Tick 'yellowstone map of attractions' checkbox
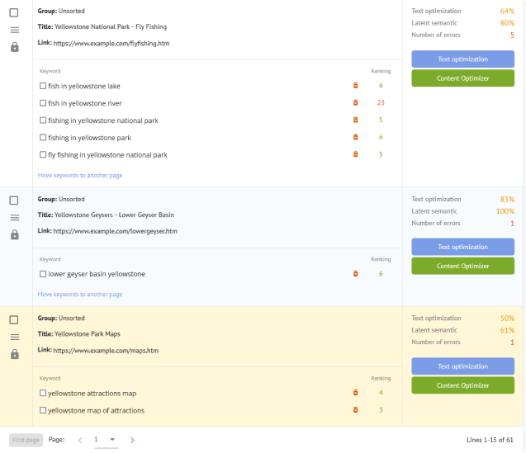526x453 pixels. pos(43,410)
